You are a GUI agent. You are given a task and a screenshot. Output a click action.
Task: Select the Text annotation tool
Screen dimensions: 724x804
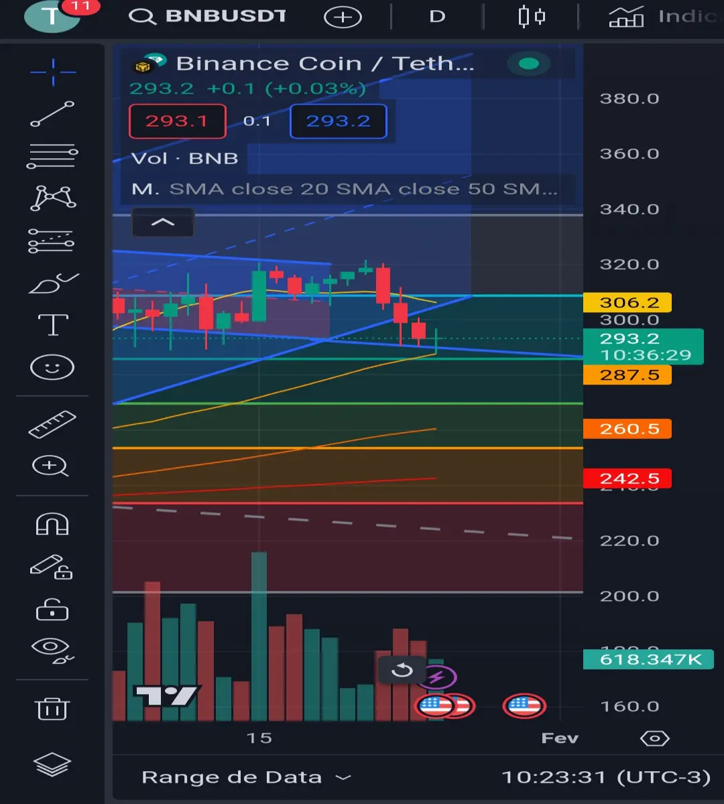coord(53,325)
